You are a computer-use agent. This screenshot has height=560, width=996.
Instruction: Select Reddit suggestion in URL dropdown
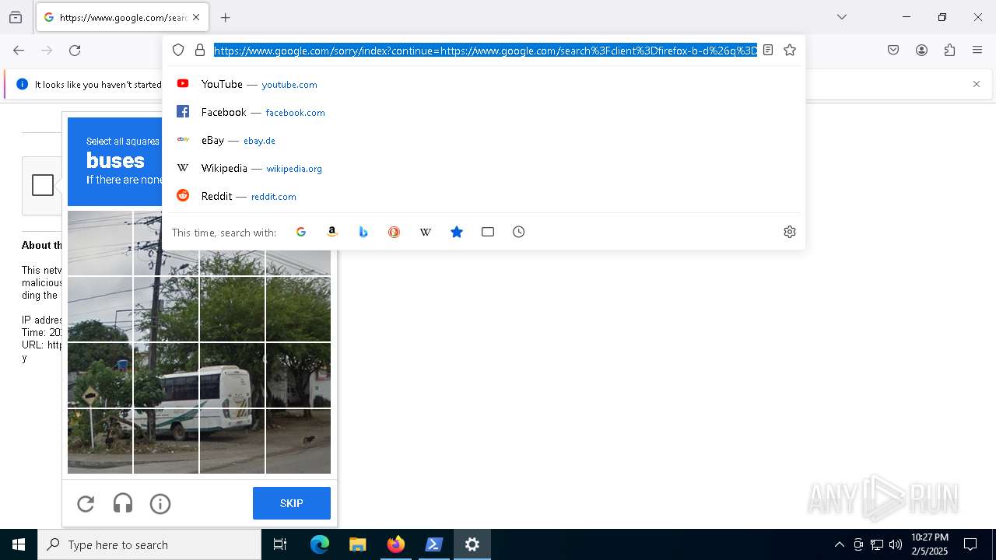point(484,196)
